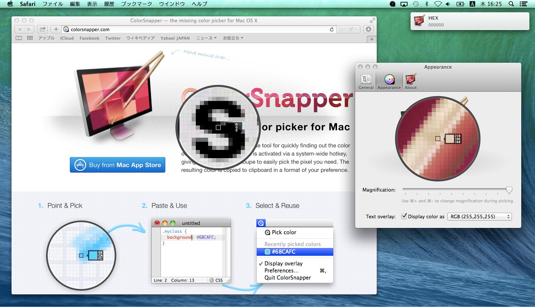Image resolution: width=535 pixels, height=307 pixels.
Task: Open the About pane
Action: (411, 82)
